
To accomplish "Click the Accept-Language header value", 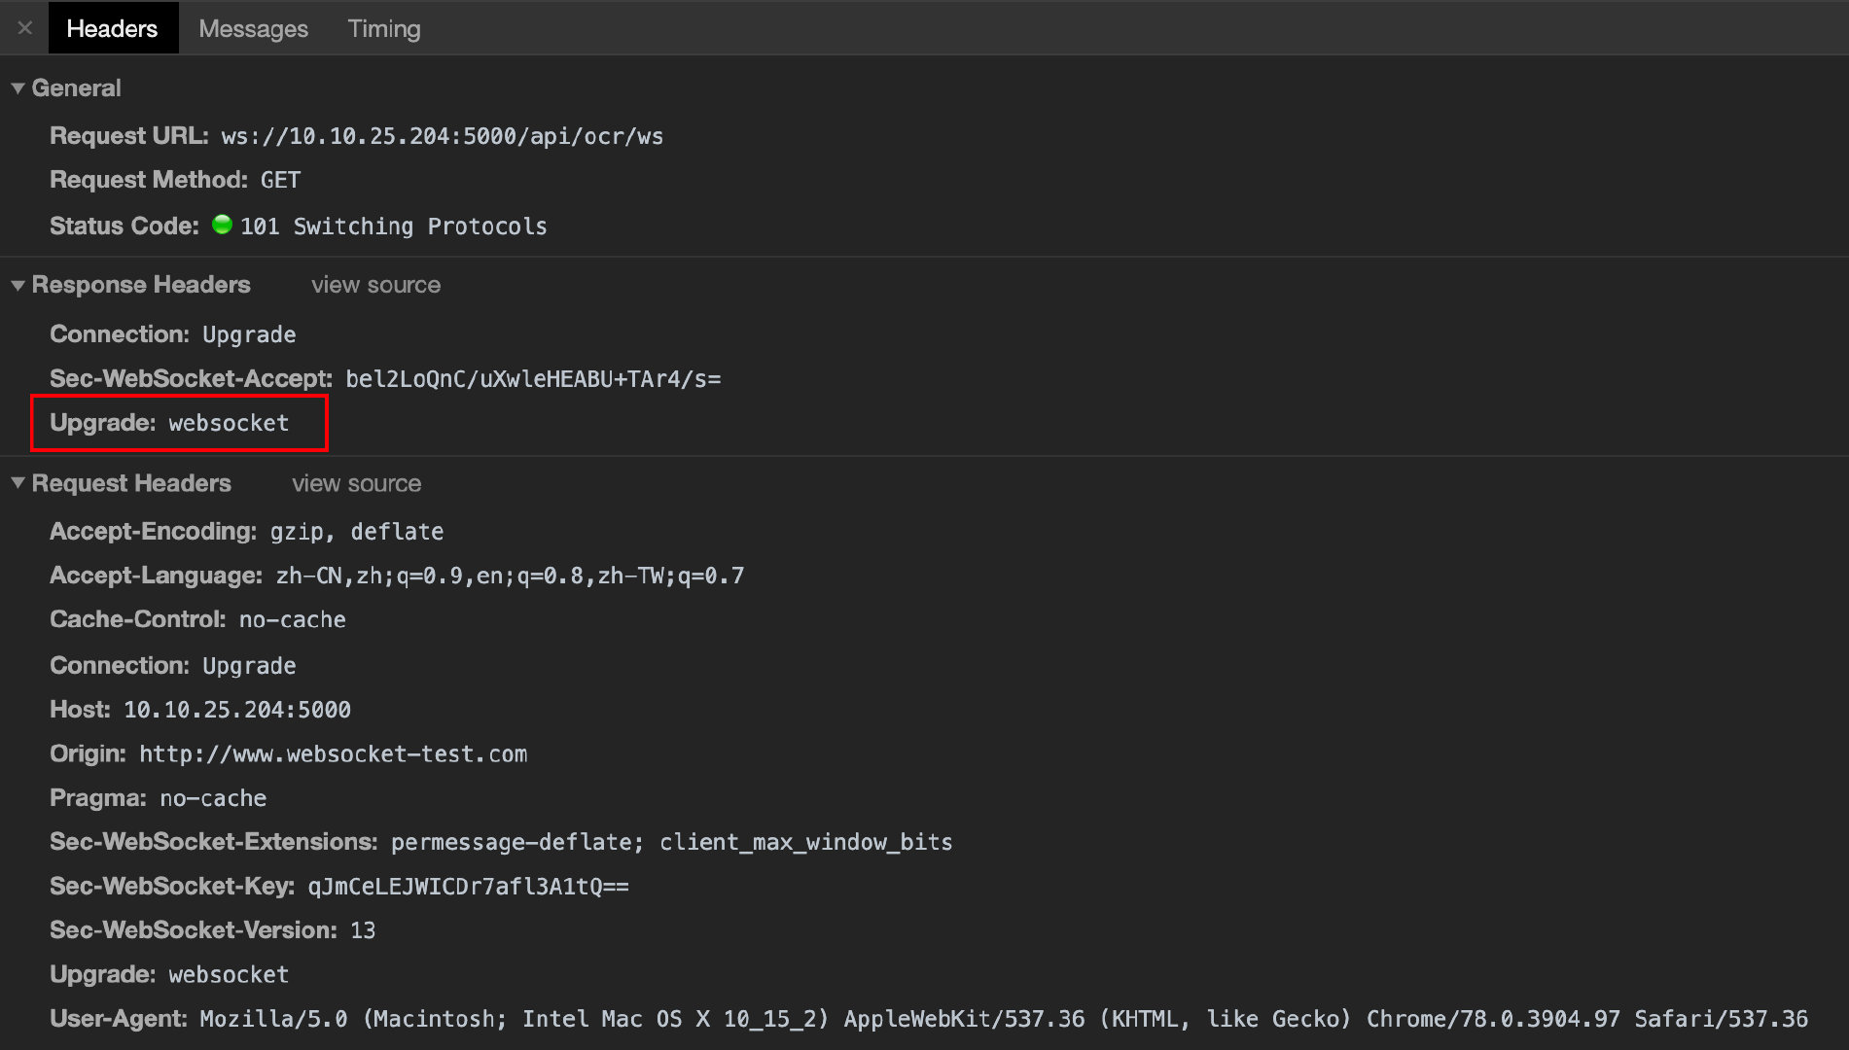I will (x=510, y=576).
